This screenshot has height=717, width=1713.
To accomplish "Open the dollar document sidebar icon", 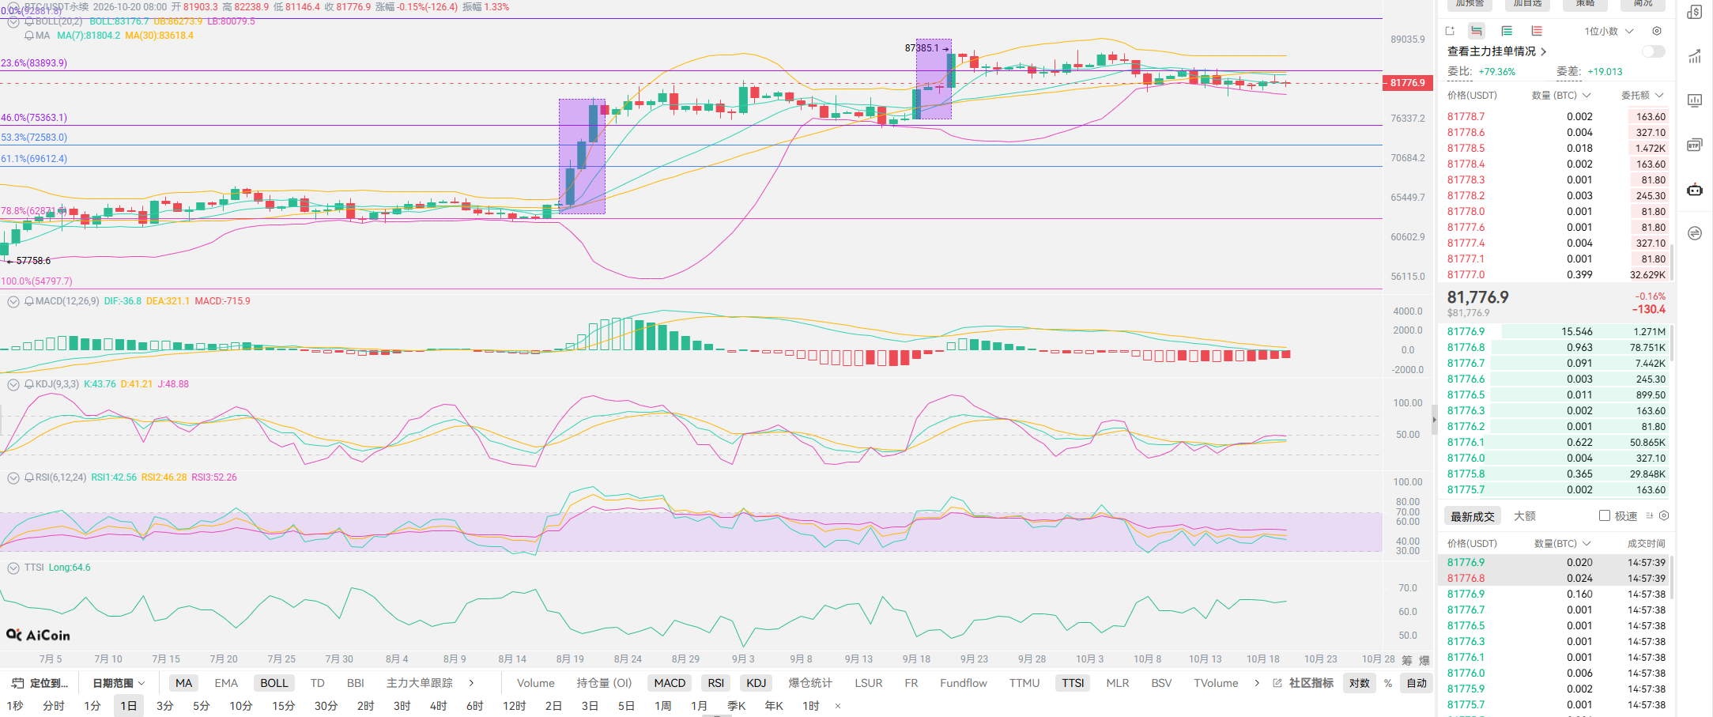I will click(x=1695, y=12).
